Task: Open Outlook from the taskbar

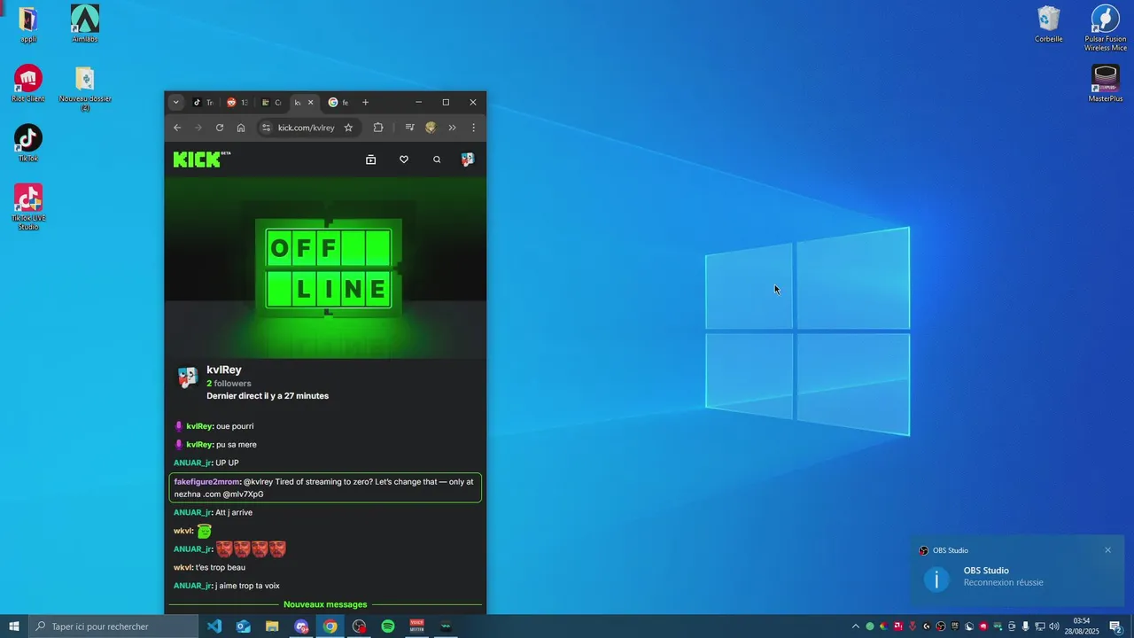Action: [x=244, y=626]
